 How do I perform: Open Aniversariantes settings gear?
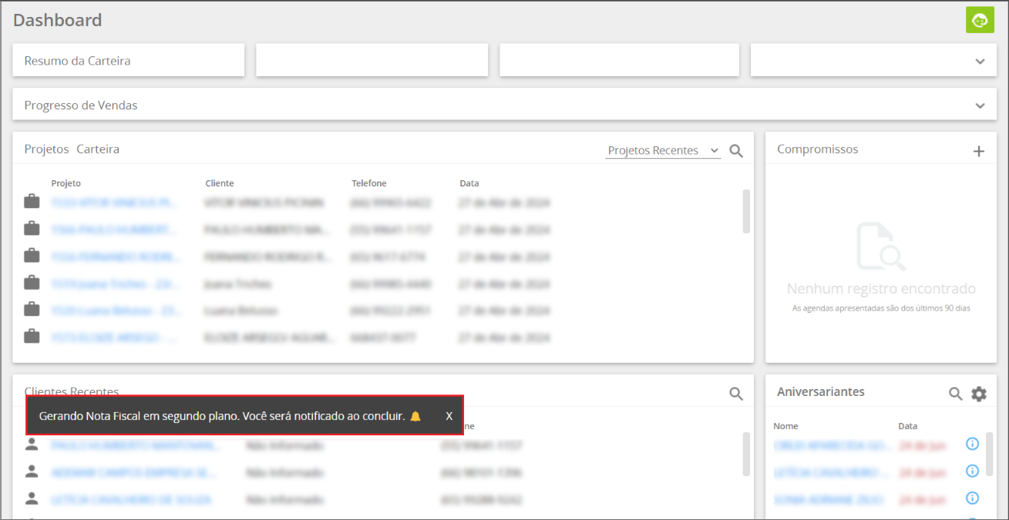point(978,394)
